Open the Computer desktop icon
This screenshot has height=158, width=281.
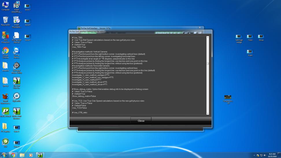tap(5, 6)
